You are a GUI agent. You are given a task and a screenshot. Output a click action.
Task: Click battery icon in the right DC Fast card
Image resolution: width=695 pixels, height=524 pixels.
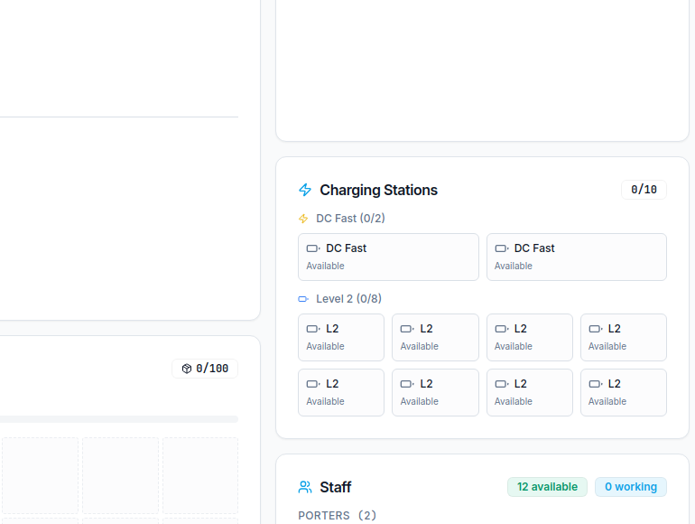(x=501, y=248)
